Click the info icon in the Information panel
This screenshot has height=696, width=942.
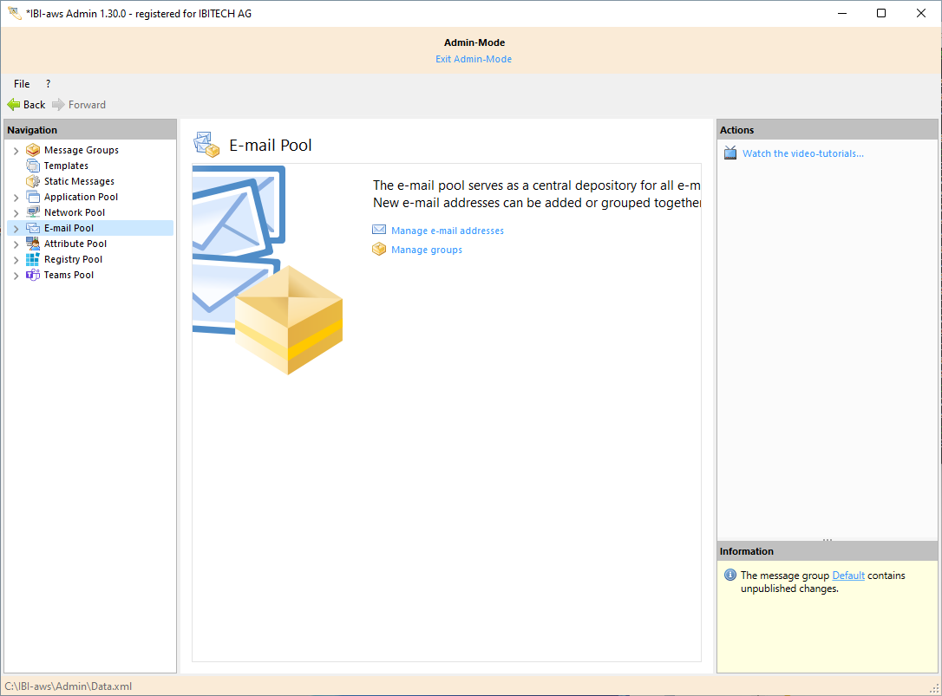(729, 574)
